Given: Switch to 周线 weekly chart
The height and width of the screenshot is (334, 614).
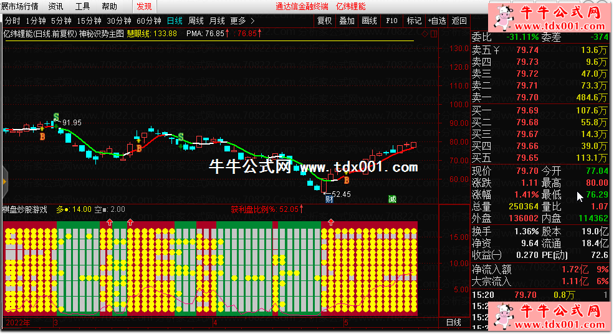Looking at the screenshot, I should [x=196, y=21].
